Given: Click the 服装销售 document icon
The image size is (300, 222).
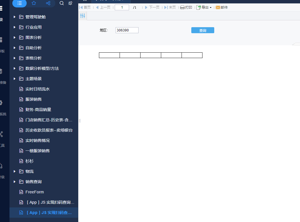Looking at the screenshot, I should 21,100.
